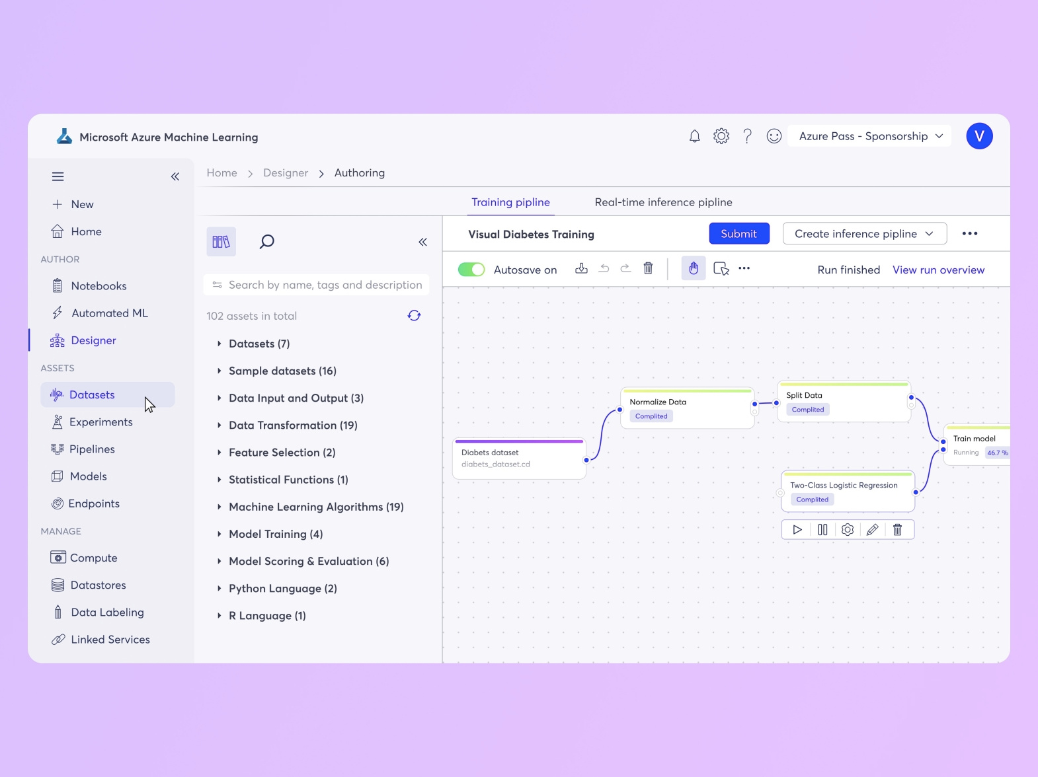Open the notifications bell icon

point(694,136)
